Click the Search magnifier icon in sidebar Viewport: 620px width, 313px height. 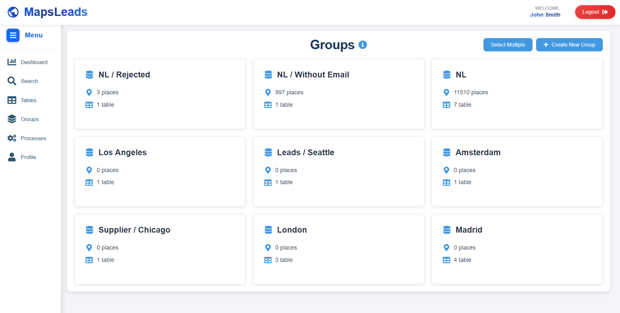[12, 81]
